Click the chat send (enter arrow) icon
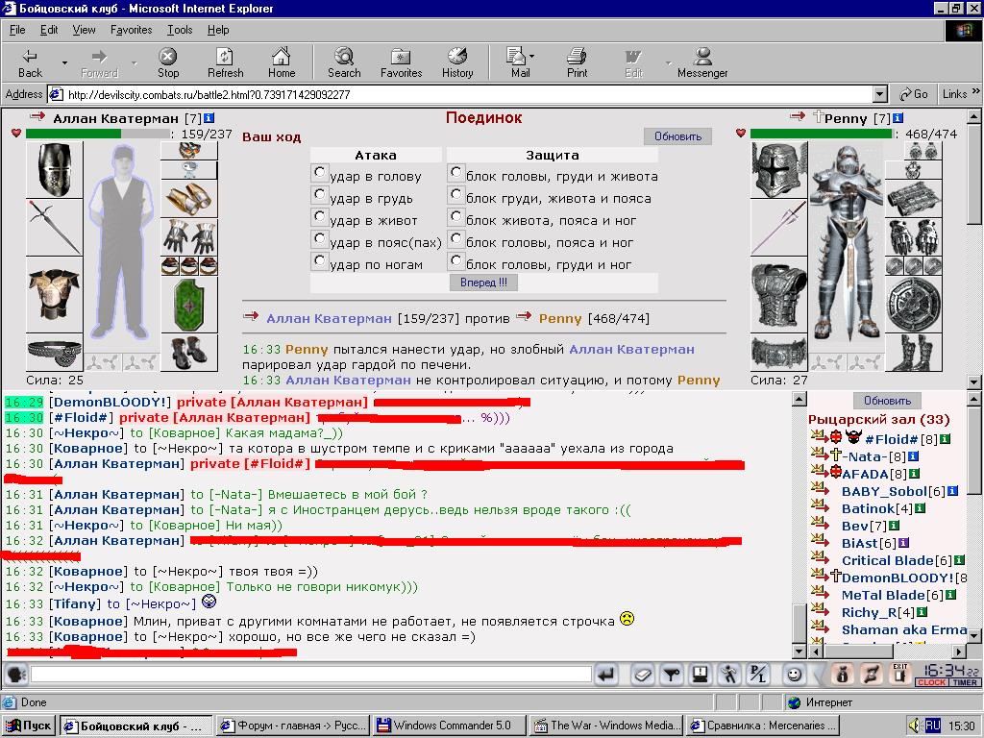This screenshot has height=738, width=984. [607, 675]
